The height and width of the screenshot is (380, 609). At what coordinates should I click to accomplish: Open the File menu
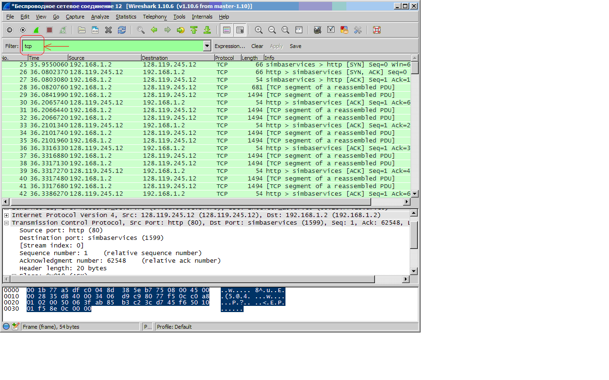10,17
